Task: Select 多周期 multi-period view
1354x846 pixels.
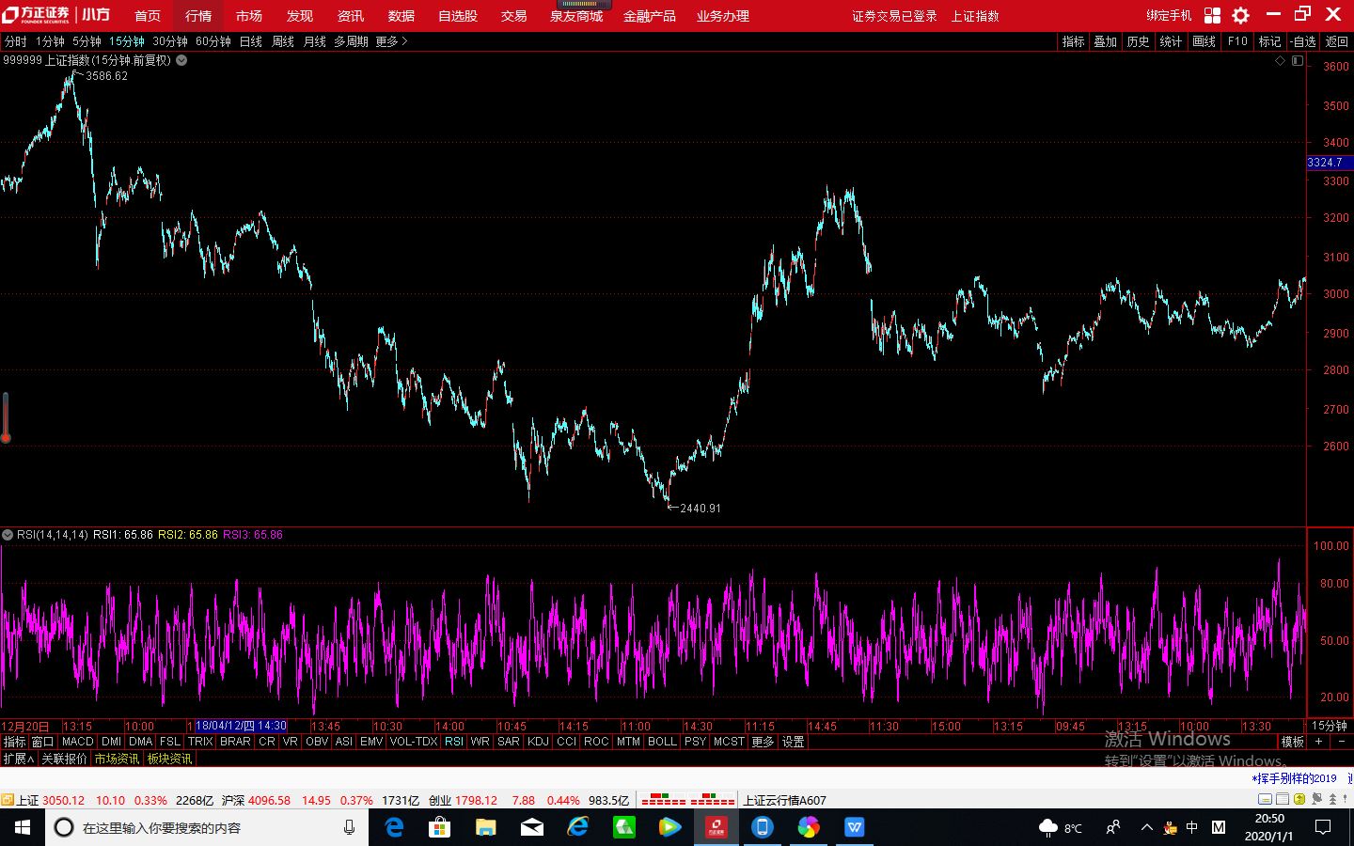Action: (x=351, y=41)
